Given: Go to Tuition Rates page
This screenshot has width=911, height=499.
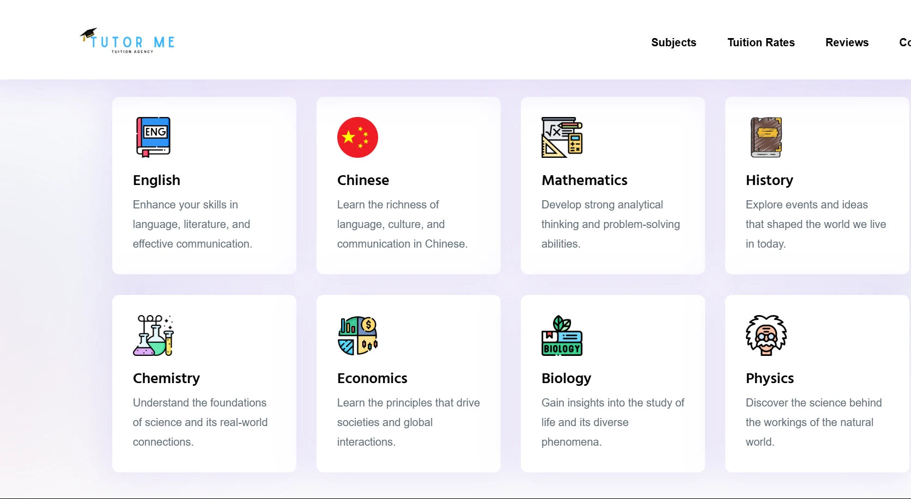Looking at the screenshot, I should pyautogui.click(x=761, y=42).
